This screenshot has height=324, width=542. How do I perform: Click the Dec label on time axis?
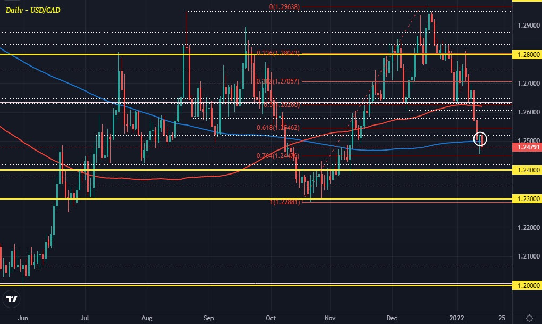392,318
